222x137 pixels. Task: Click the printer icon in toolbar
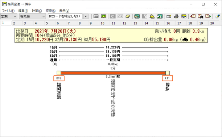(x=176, y=16)
